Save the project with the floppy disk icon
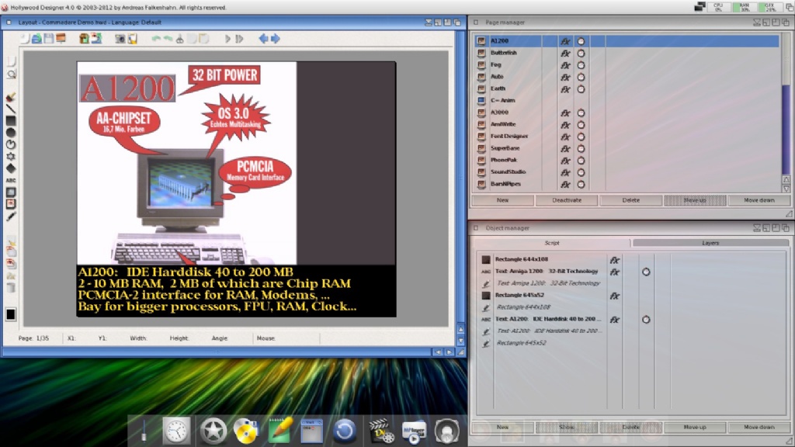795x447 pixels. pos(49,39)
